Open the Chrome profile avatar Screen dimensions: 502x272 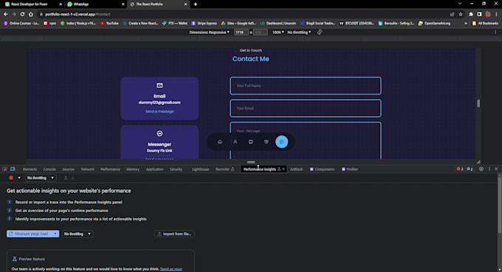[488, 14]
